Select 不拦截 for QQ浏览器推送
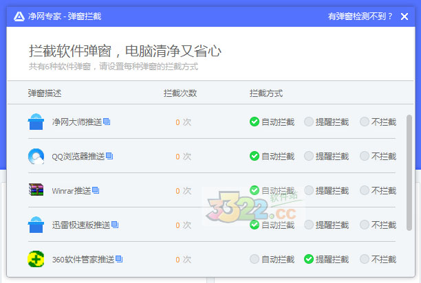Screen dimensions: 421x283 (378, 156)
